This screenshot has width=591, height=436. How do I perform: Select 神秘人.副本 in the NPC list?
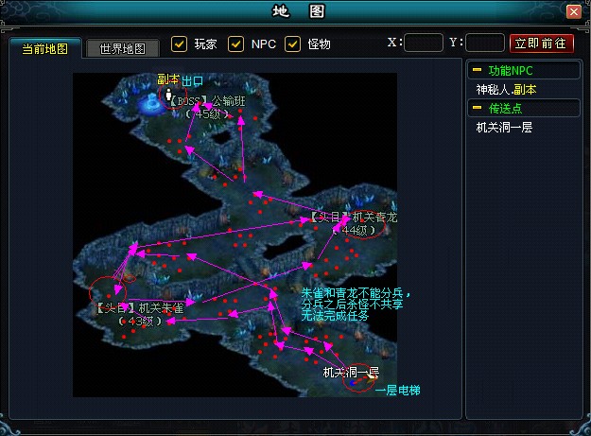[506, 89]
